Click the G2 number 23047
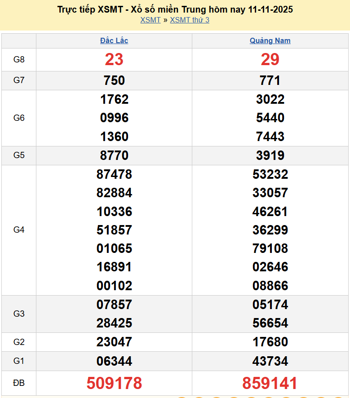 coord(114,342)
